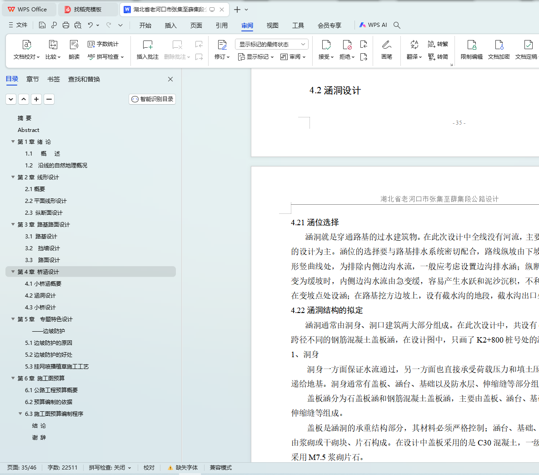The width and height of the screenshot is (539, 475).
Task: Open 限制编辑 restrict editing
Action: pyautogui.click(x=471, y=50)
